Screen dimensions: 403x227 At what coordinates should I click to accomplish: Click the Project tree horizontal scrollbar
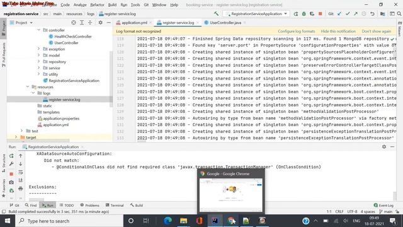38,141
